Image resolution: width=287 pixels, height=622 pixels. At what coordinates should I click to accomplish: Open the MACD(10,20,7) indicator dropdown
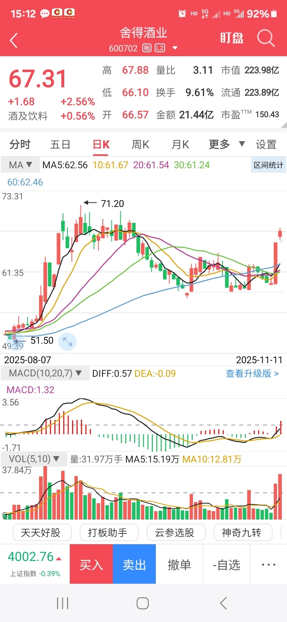[45, 374]
